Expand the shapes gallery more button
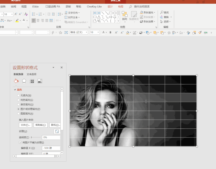The width and height of the screenshot is (216, 169). pos(118,21)
